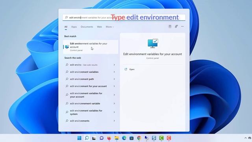Expand chevron beside 'edit environnement variable'
This screenshot has width=252, height=142.
114,103
